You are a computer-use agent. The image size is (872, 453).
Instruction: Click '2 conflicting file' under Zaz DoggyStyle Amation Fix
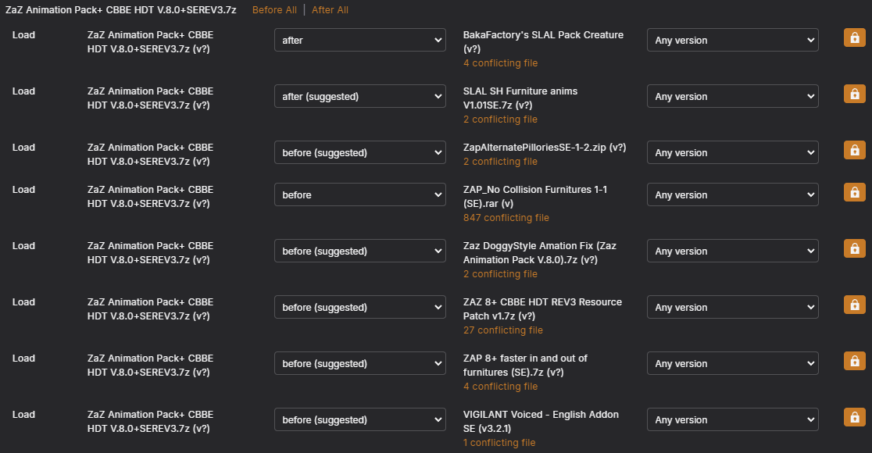click(x=501, y=274)
